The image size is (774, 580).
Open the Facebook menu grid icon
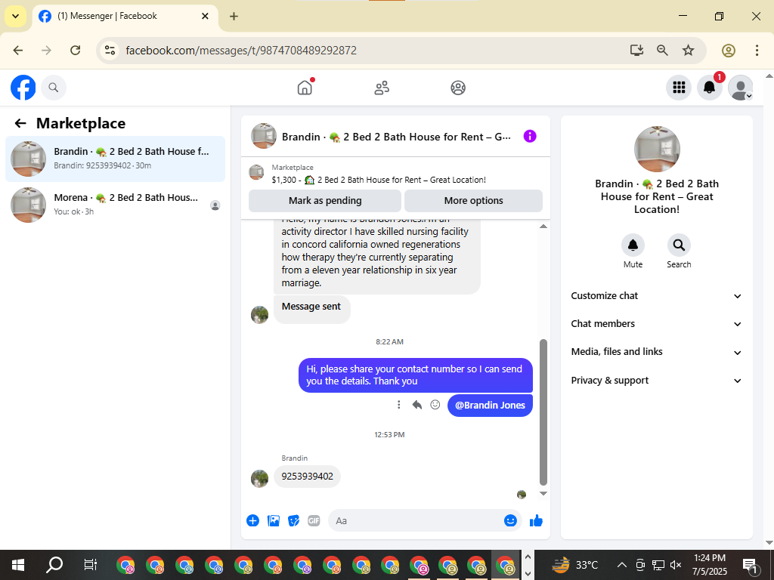(x=679, y=88)
